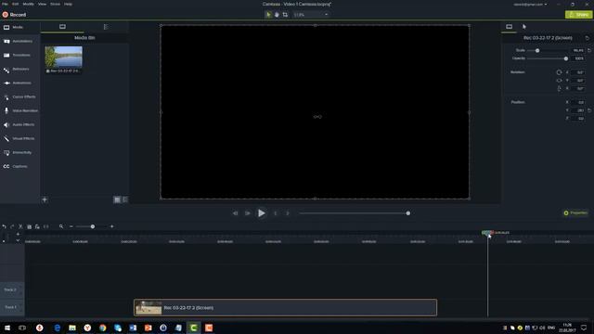
Task: Click Paste in timeline toolbar
Action: (37, 226)
